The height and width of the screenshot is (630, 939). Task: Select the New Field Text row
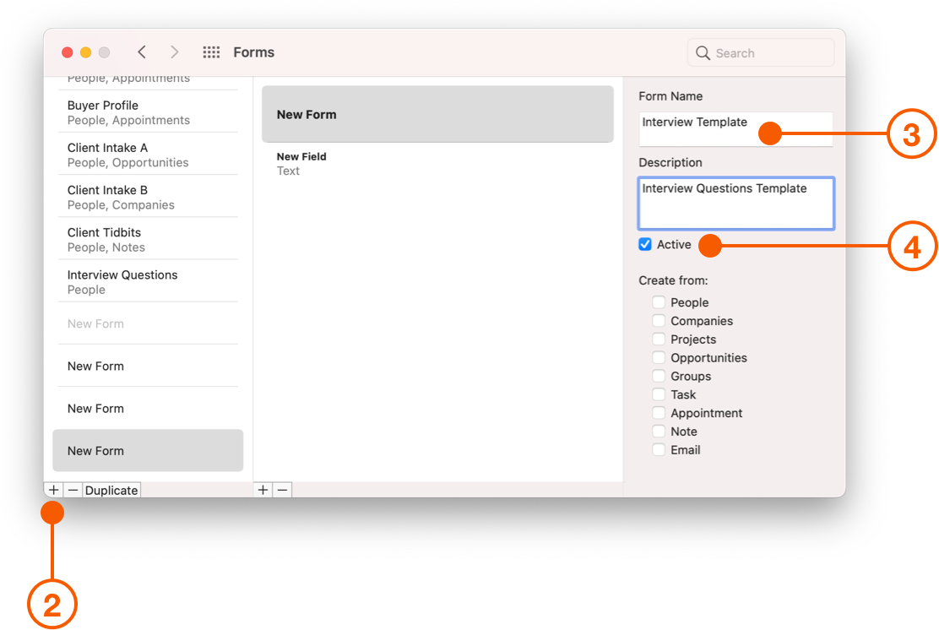coord(437,164)
